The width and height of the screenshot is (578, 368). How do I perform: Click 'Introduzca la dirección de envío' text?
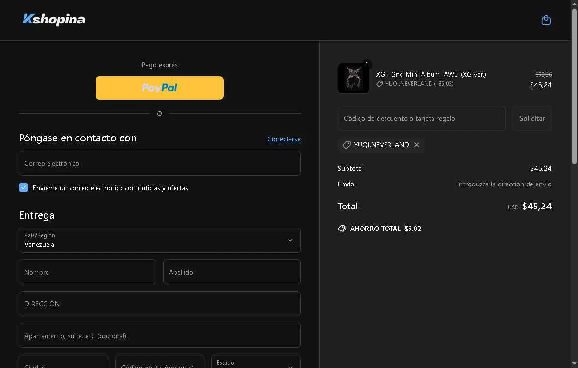(x=504, y=184)
